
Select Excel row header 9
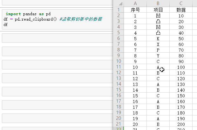point(119,55)
